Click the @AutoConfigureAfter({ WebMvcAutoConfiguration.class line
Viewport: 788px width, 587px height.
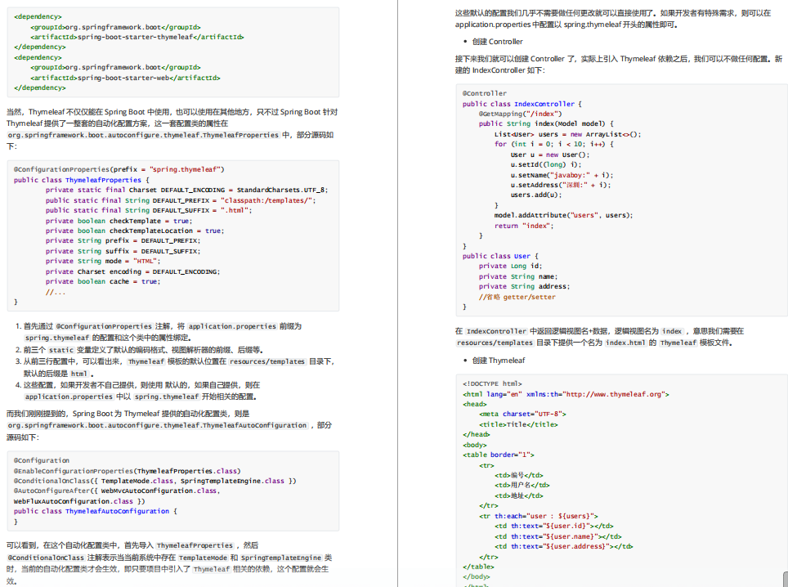117,491
